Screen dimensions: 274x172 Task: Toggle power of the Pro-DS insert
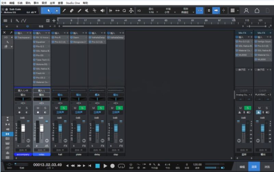point(35,55)
